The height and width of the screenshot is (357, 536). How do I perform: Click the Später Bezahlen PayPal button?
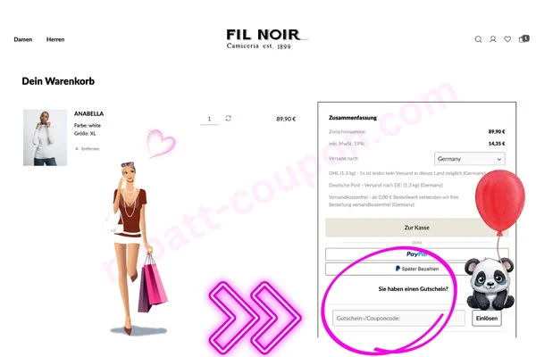pyautogui.click(x=416, y=269)
